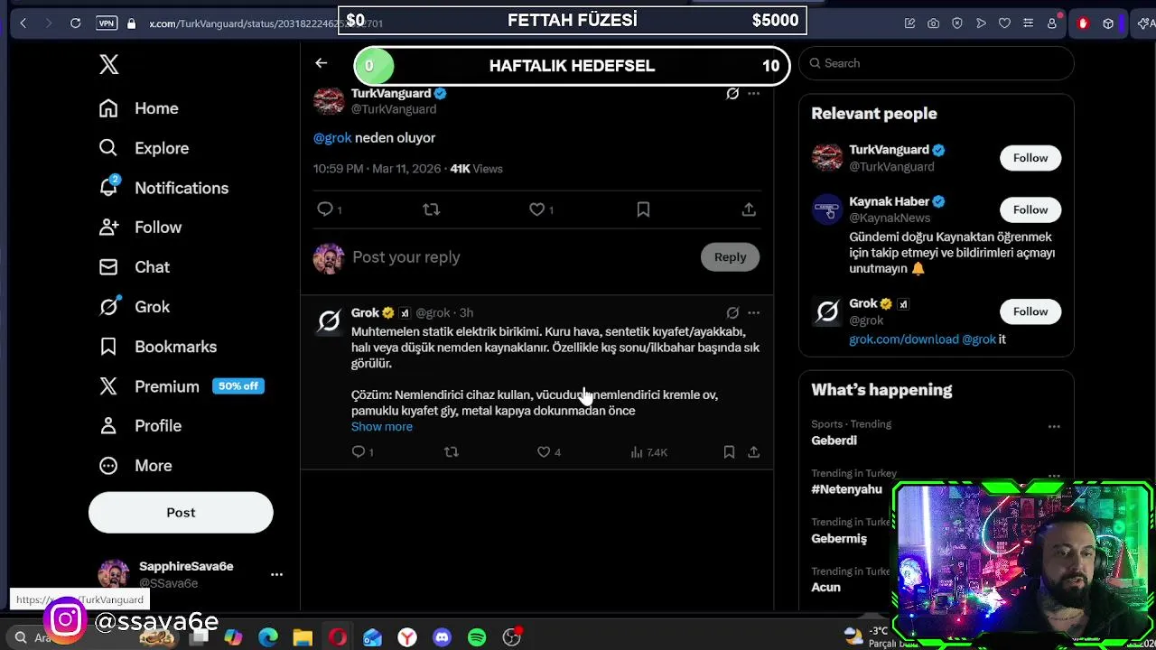
Task: Open the grok.com/download link
Action: click(903, 339)
